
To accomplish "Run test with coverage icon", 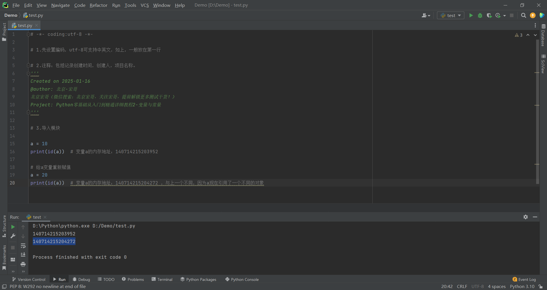I will click(x=489, y=15).
